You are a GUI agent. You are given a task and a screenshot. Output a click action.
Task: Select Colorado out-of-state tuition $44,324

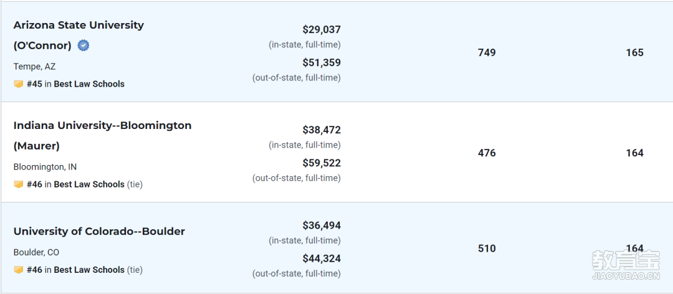click(322, 258)
